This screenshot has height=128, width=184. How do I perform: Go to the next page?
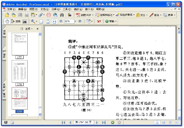97,122
